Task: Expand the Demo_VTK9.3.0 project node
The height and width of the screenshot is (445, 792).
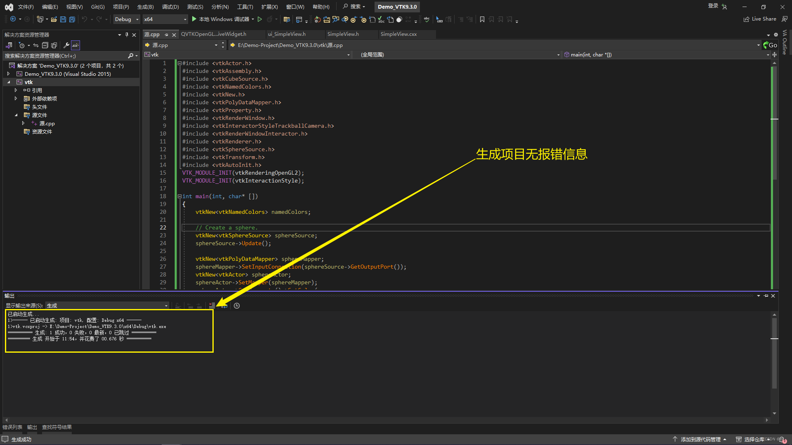Action: point(8,74)
